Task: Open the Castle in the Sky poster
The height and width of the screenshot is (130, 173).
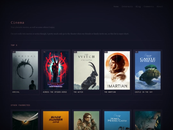Action: [148, 70]
